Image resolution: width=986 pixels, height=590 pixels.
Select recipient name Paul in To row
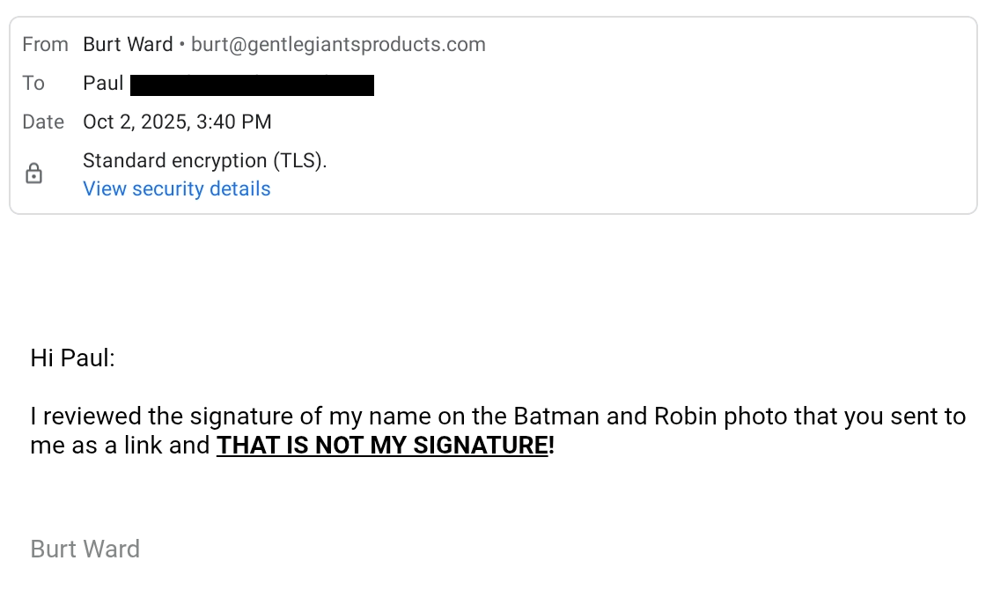coord(103,84)
